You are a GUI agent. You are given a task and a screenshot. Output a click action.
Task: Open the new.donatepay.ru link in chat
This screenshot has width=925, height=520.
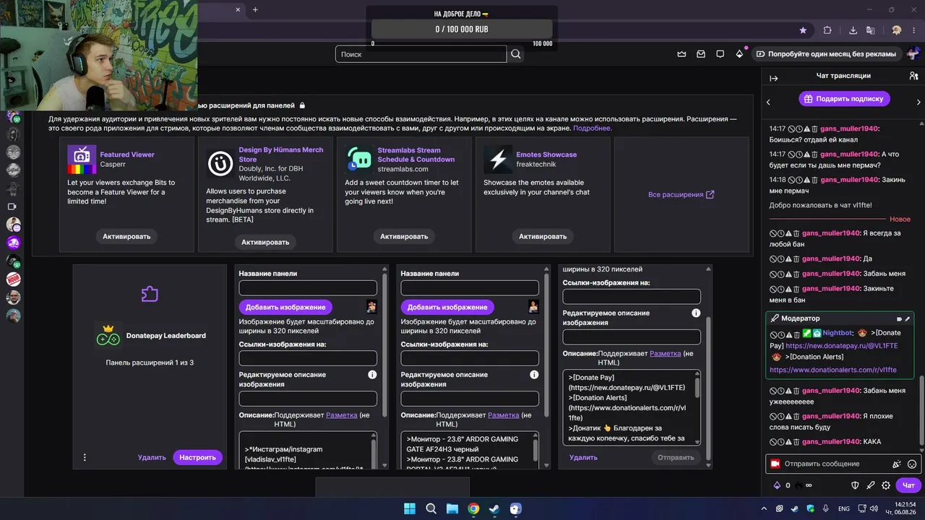tap(842, 346)
